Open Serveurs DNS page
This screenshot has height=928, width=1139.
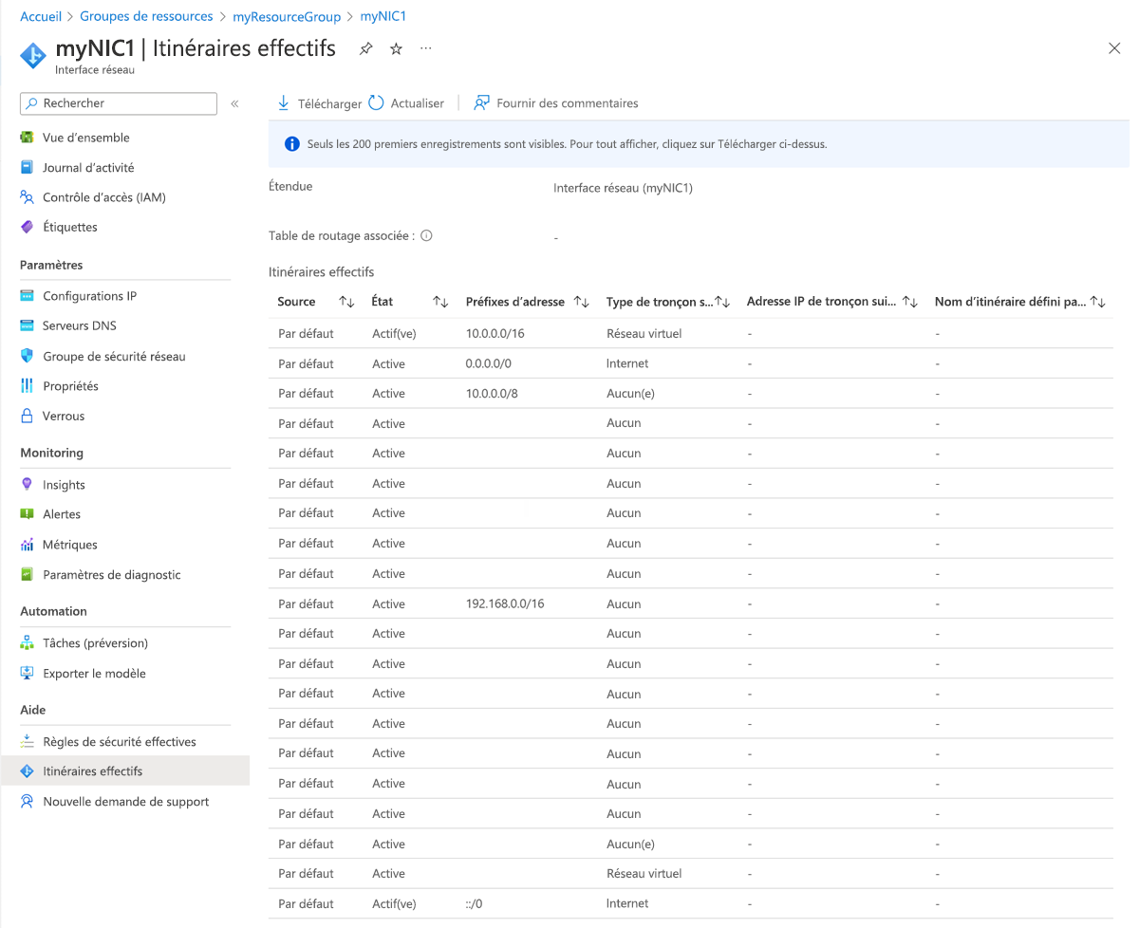point(80,325)
